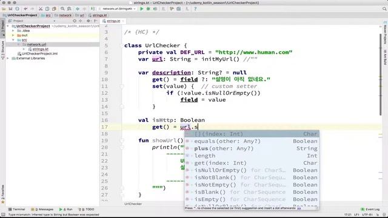Select UrlCheckerProject.iml file
388x218 pixels.
tap(38, 54)
